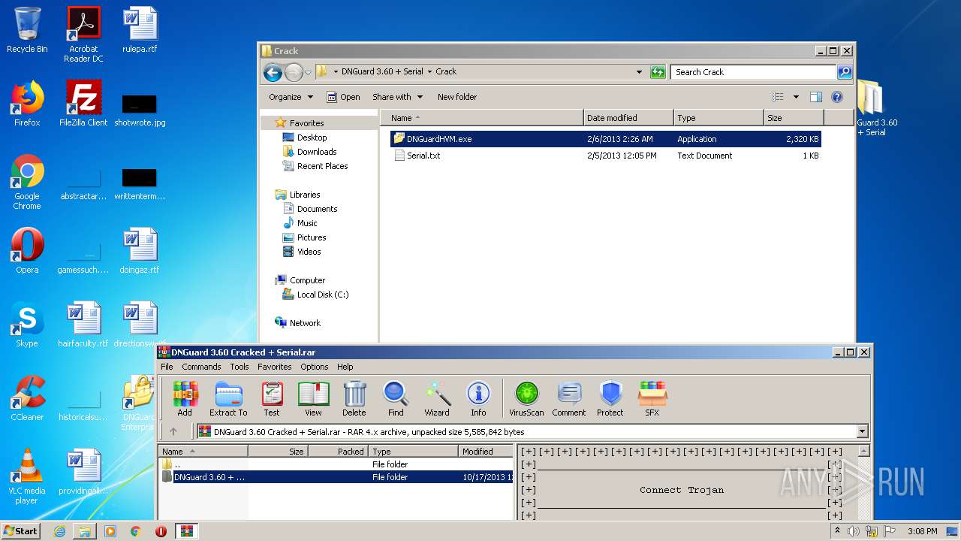961x541 pixels.
Task: Open the change-view dropdown arrow in Explorer
Action: tap(796, 97)
